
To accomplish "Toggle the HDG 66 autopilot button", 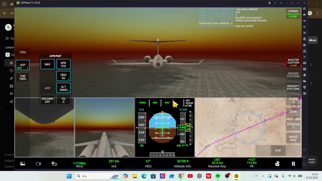I will 63,76.
